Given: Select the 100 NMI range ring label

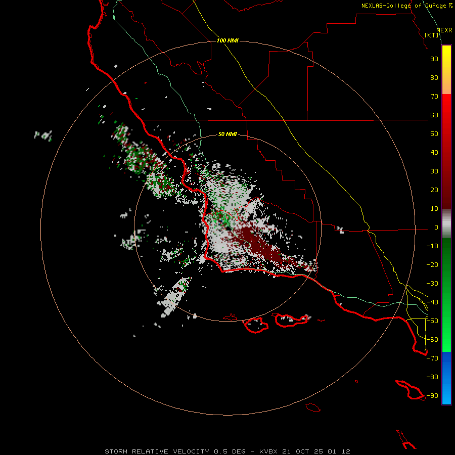Looking at the screenshot, I should coord(227,40).
